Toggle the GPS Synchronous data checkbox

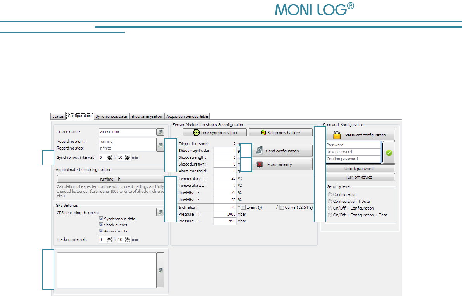pyautogui.click(x=101, y=219)
